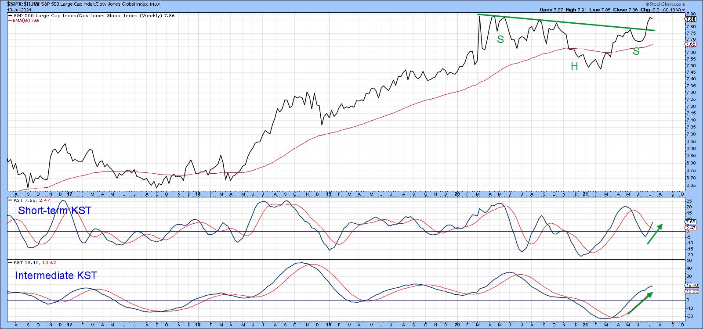Click the boxed 7.86 price-axis tag

click(690, 19)
